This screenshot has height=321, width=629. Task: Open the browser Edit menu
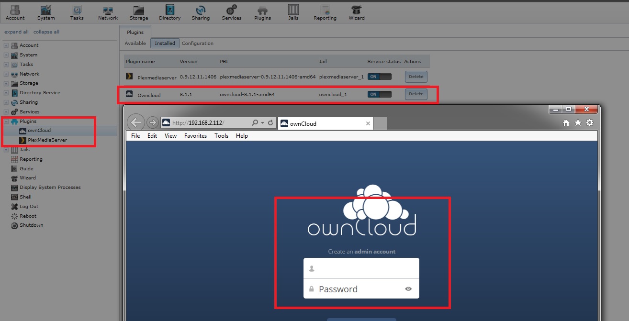coord(152,136)
